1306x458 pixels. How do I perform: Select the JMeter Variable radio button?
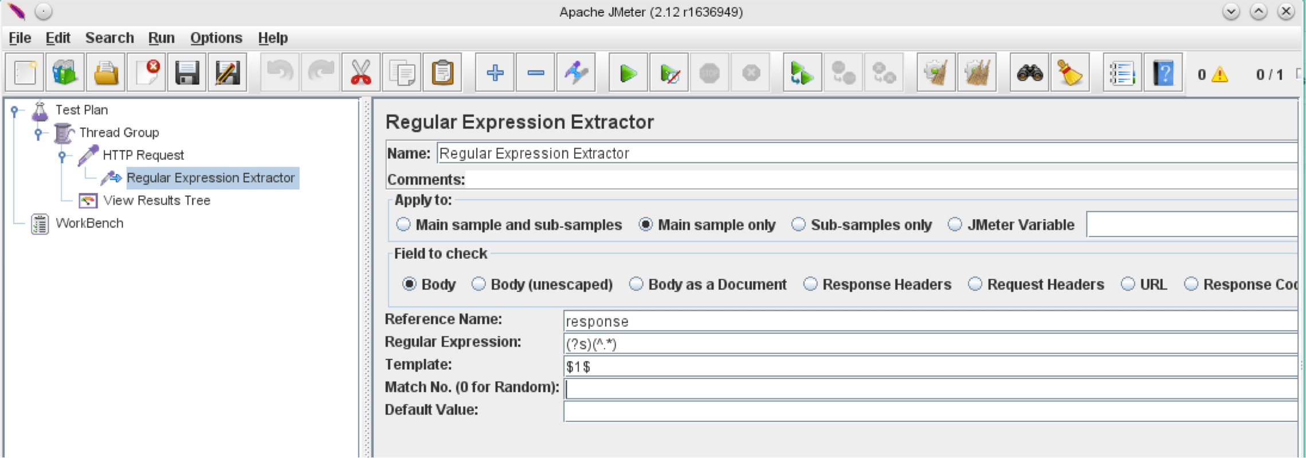[955, 224]
